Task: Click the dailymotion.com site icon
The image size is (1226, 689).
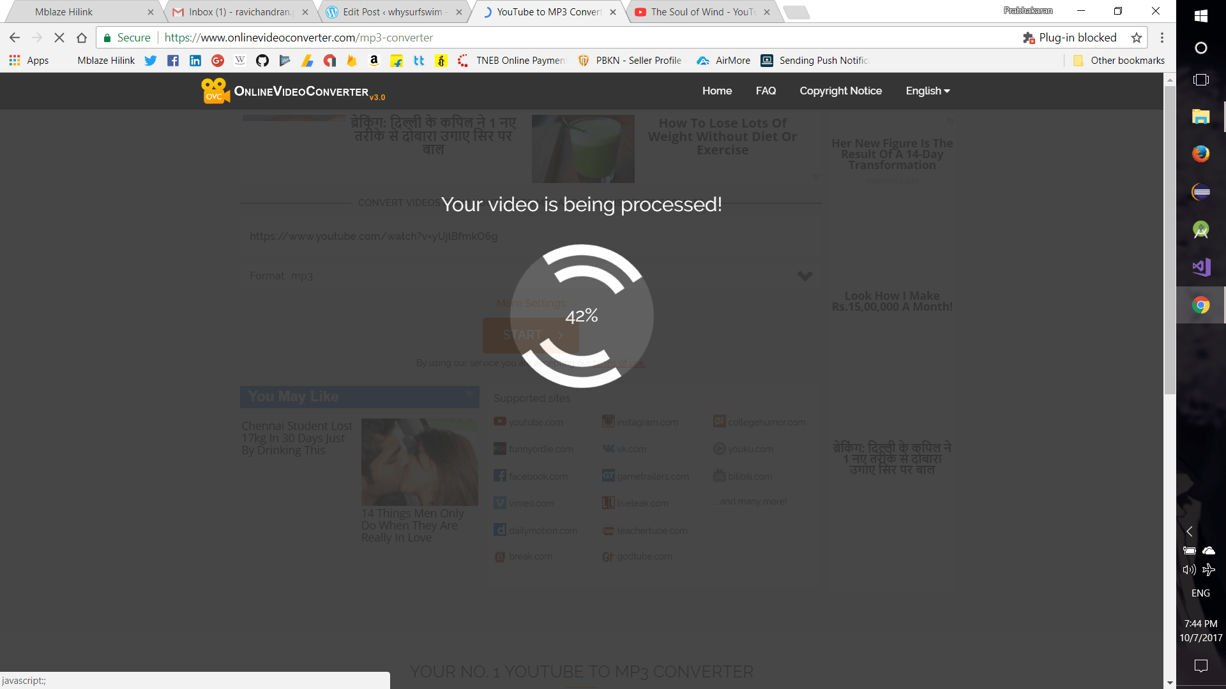Action: coord(500,530)
